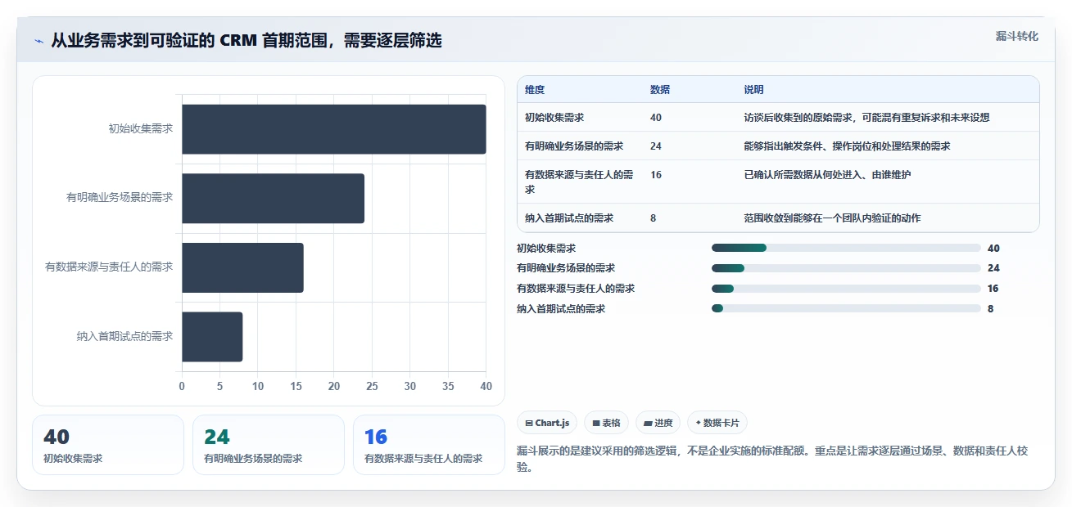Click the slide title about CRM 首期范围
The height and width of the screenshot is (507, 1072).
[247, 41]
